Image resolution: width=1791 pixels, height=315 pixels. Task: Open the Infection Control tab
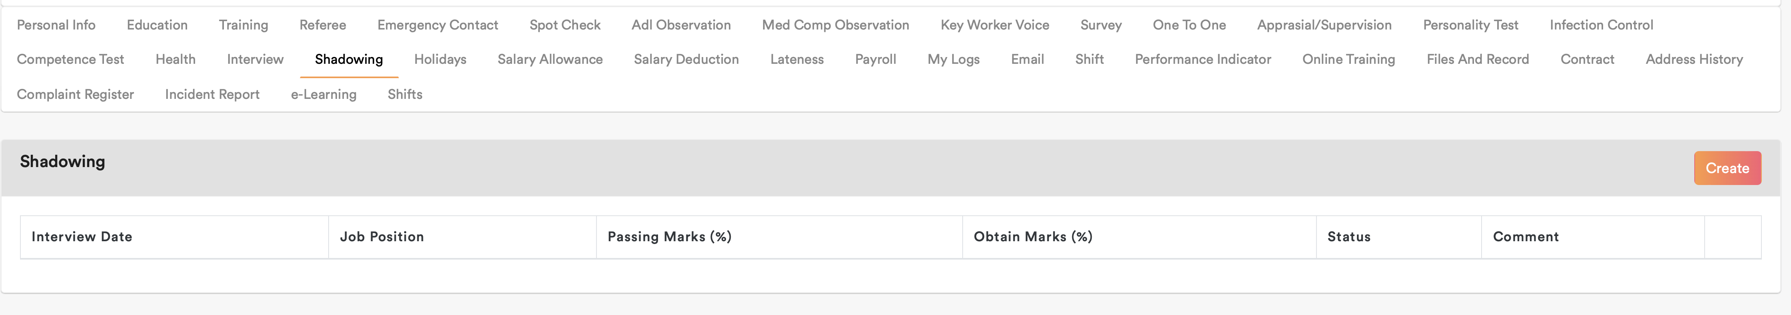click(1600, 25)
